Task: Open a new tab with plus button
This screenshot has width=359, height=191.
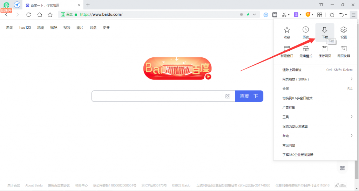Action: click(88, 5)
